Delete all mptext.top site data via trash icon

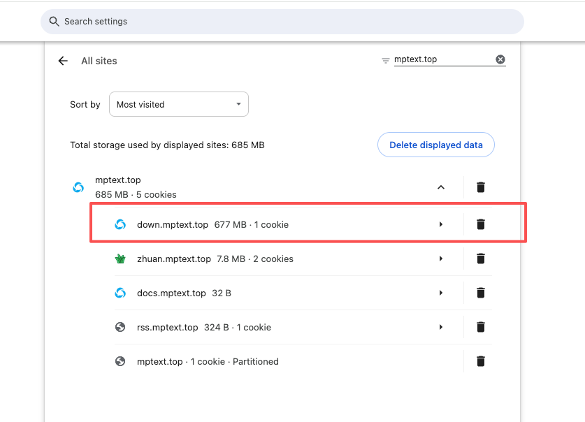point(481,187)
